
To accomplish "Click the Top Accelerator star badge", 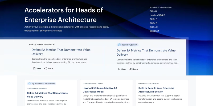I will (x=30, y=83).
